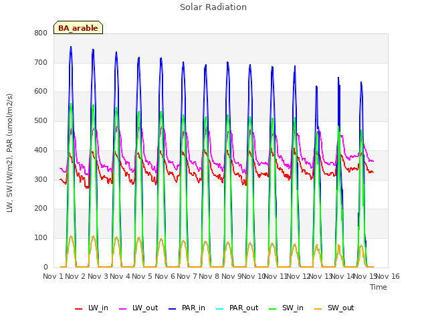The image size is (428, 321).
Task: Click the Nov 16 x-axis label
Action: (x=388, y=276)
